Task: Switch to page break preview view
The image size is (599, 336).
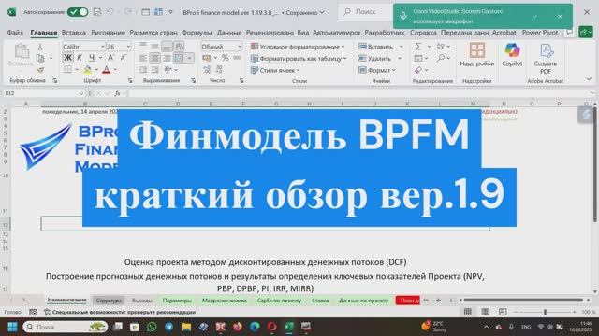Action: [x=503, y=312]
